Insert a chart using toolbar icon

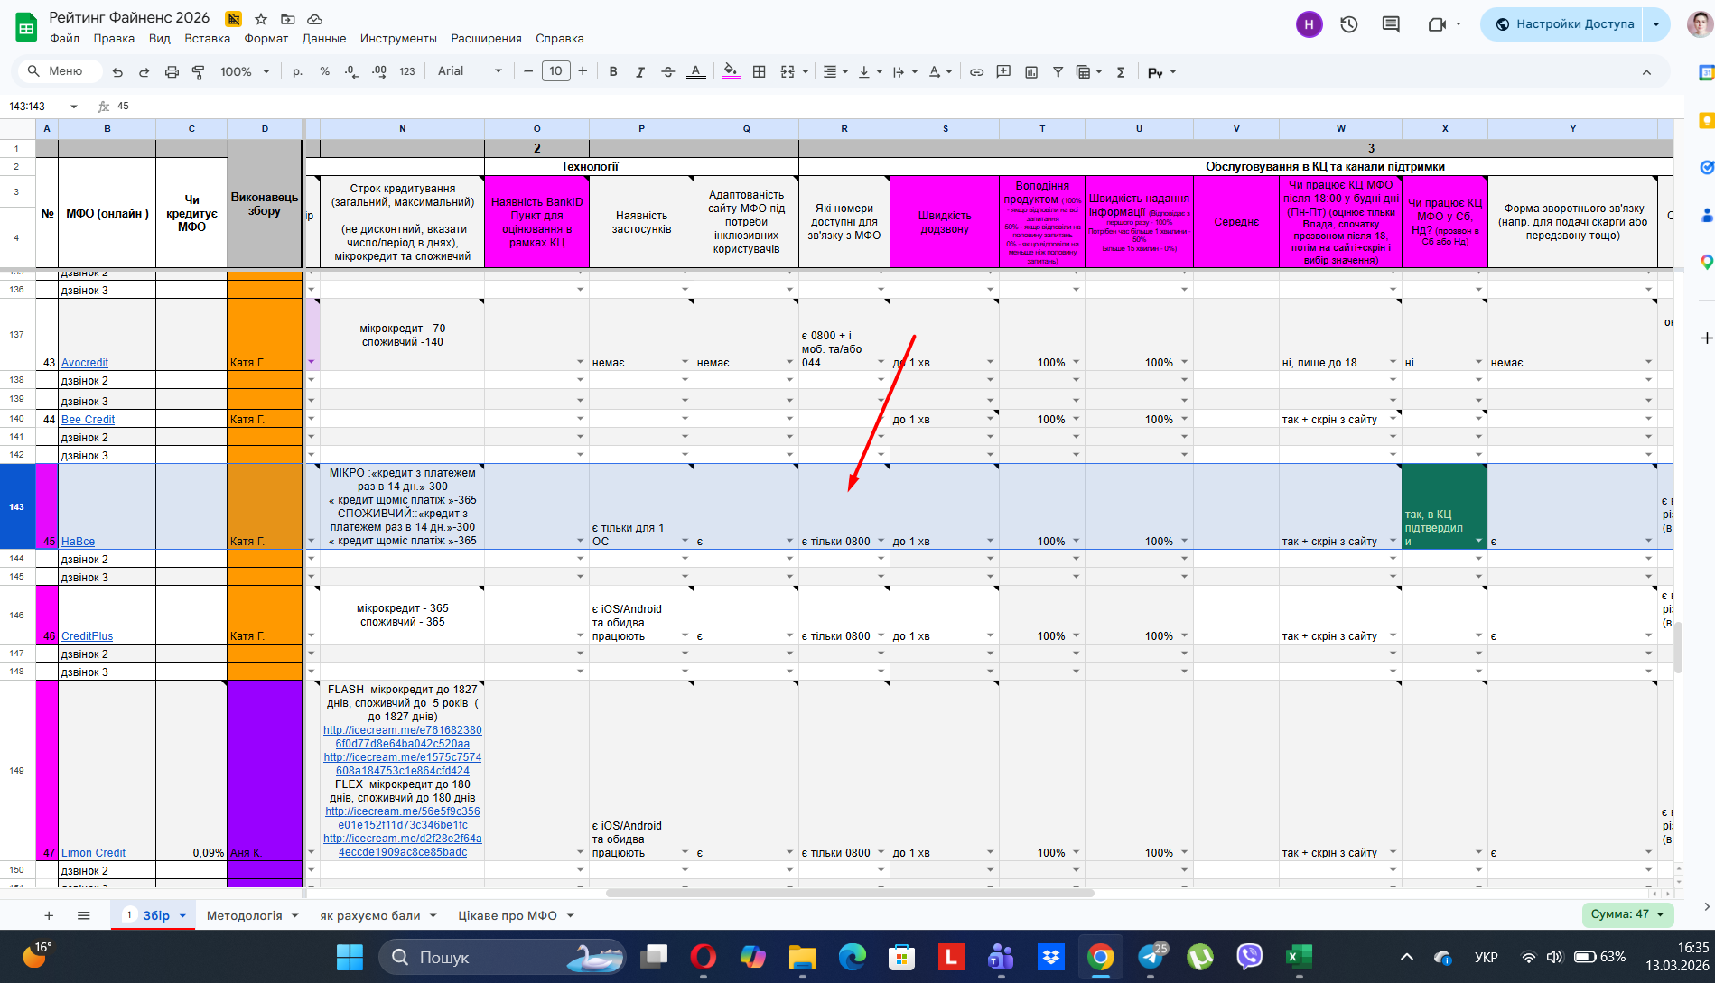(1031, 72)
